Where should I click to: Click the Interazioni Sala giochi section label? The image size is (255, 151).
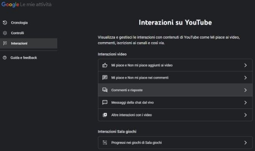click(x=117, y=131)
